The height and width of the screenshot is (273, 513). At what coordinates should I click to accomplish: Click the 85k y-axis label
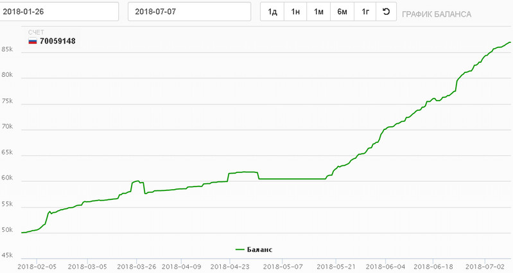7,49
